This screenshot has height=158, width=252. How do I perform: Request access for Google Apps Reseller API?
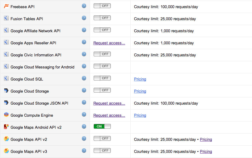point(109,43)
